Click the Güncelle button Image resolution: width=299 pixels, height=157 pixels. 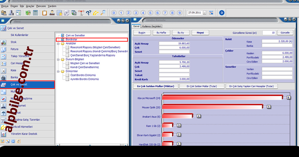click(x=285, y=33)
